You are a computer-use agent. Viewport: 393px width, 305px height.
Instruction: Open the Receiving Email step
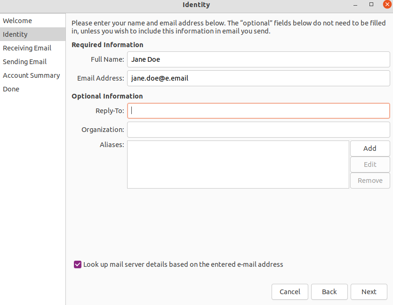(x=27, y=48)
